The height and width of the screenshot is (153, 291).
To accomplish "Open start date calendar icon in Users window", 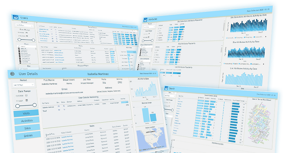I will coord(27,33).
